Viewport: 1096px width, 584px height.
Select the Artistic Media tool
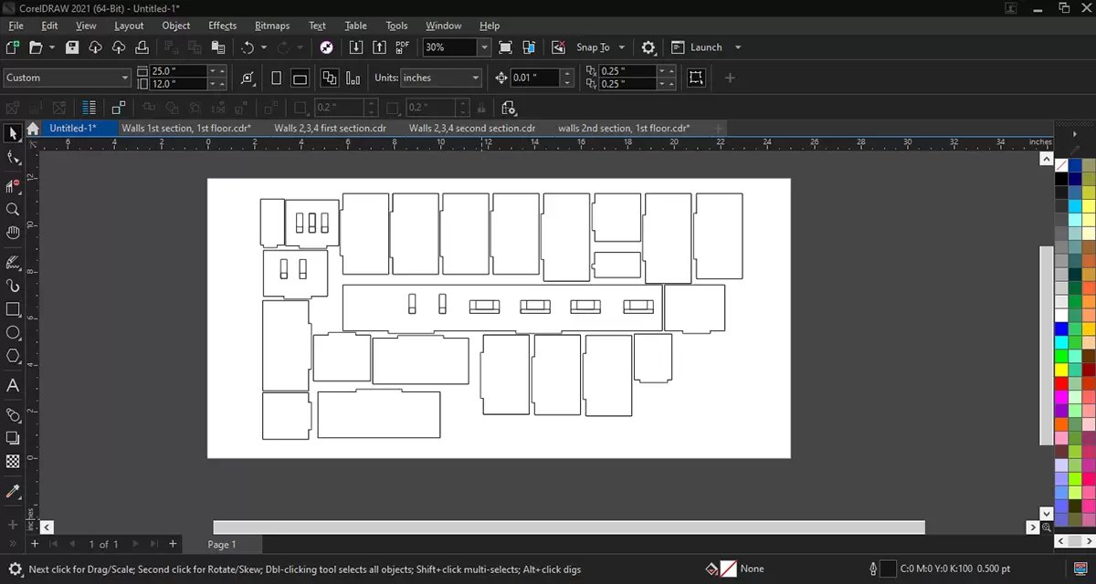[x=13, y=286]
